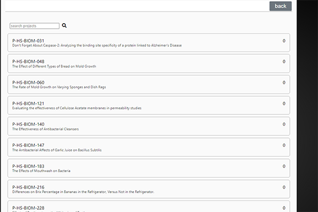Open project P-HS-BIOM-147
Screen dimensions: 318x212
point(149,147)
